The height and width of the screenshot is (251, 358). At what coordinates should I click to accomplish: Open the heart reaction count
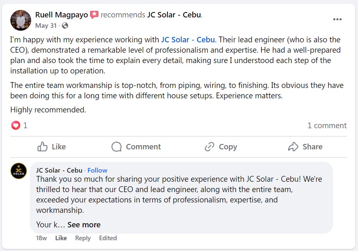[20, 125]
